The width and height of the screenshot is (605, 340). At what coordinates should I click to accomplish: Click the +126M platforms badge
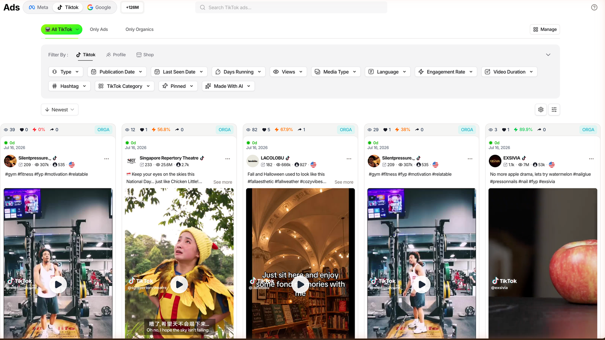(132, 8)
